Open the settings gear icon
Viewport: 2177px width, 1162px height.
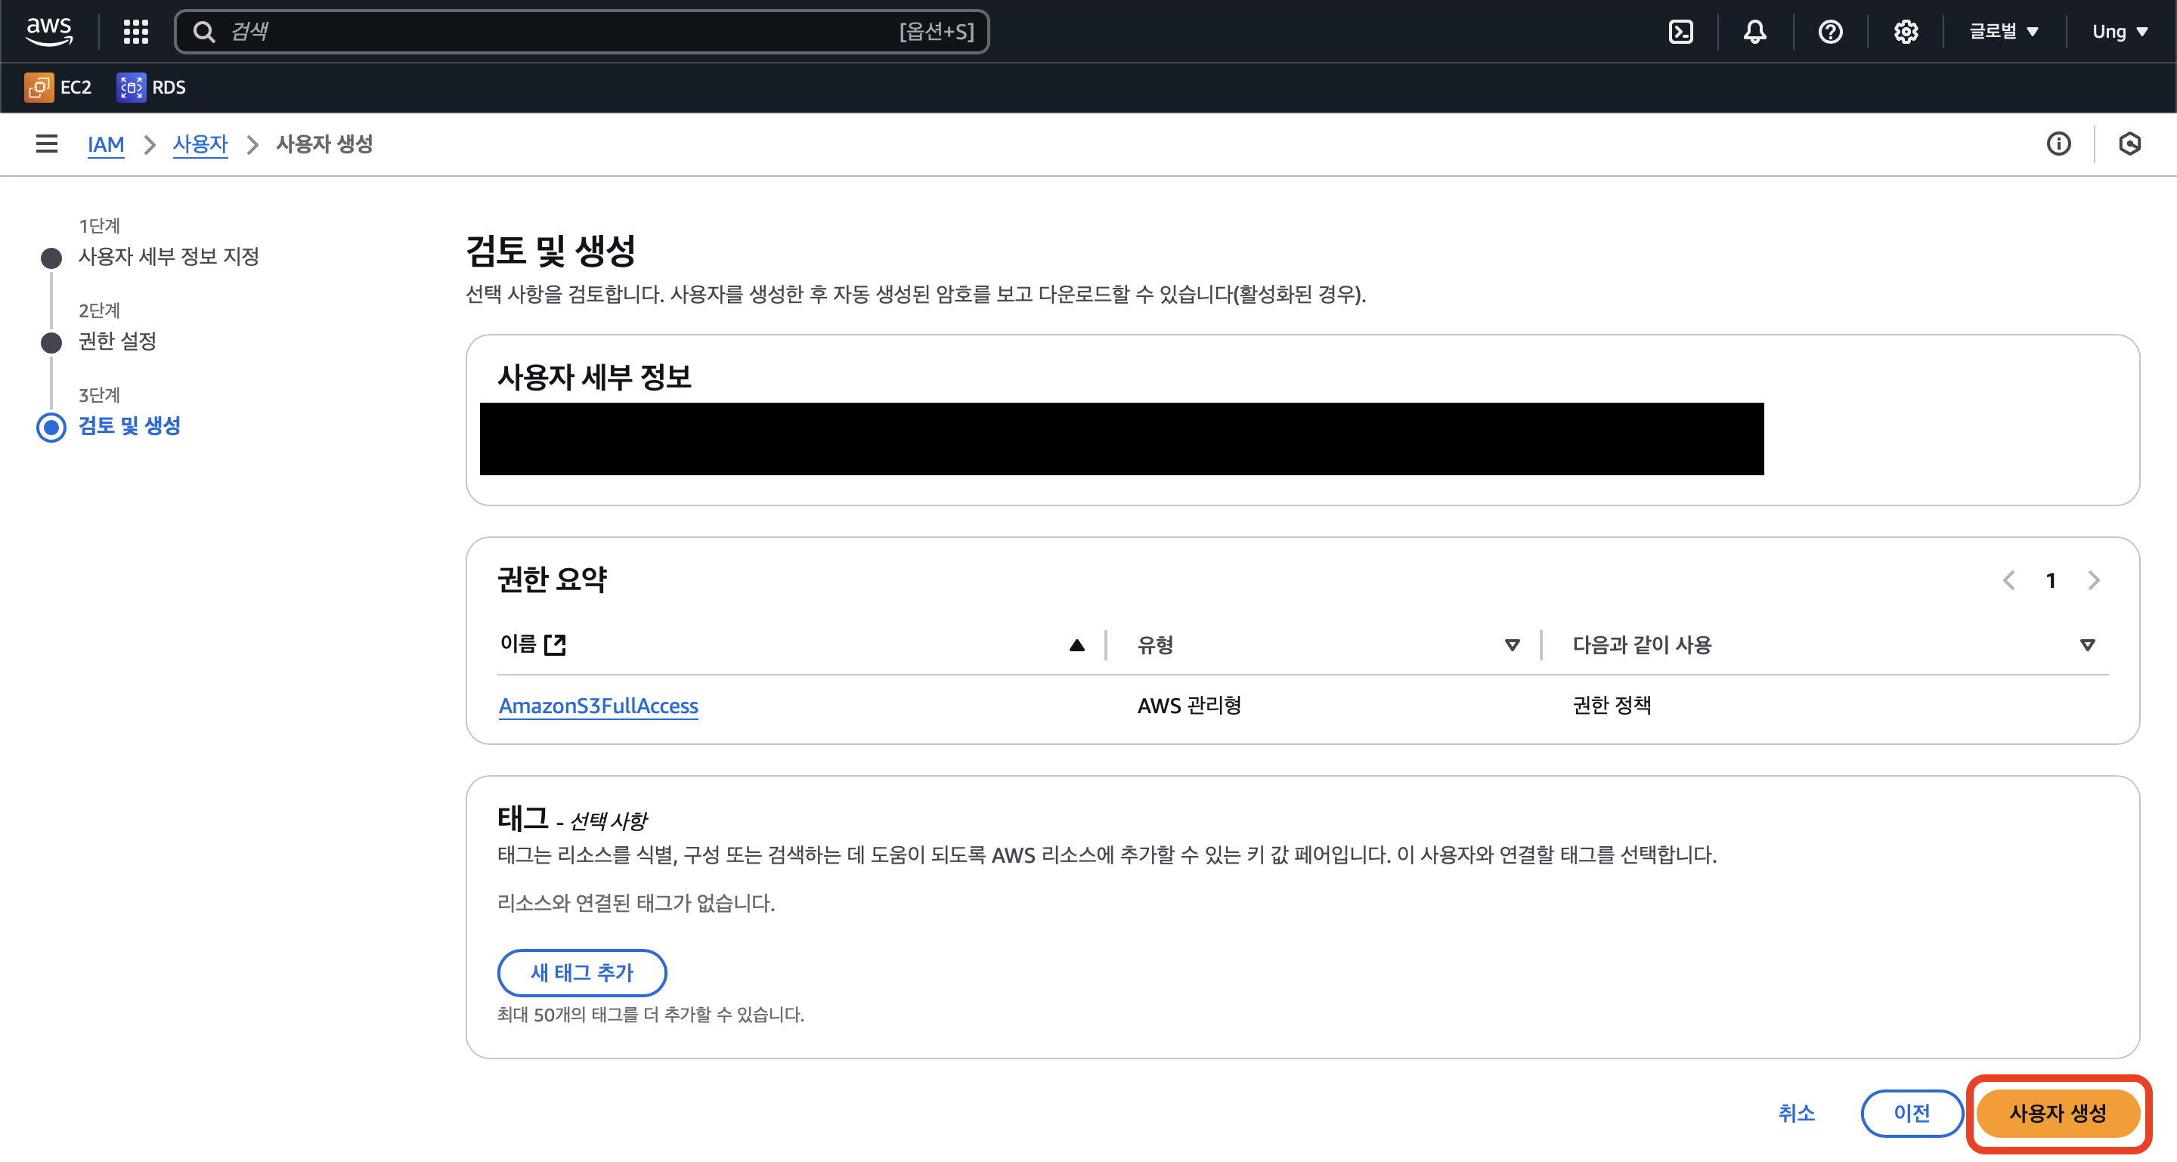(x=1905, y=31)
